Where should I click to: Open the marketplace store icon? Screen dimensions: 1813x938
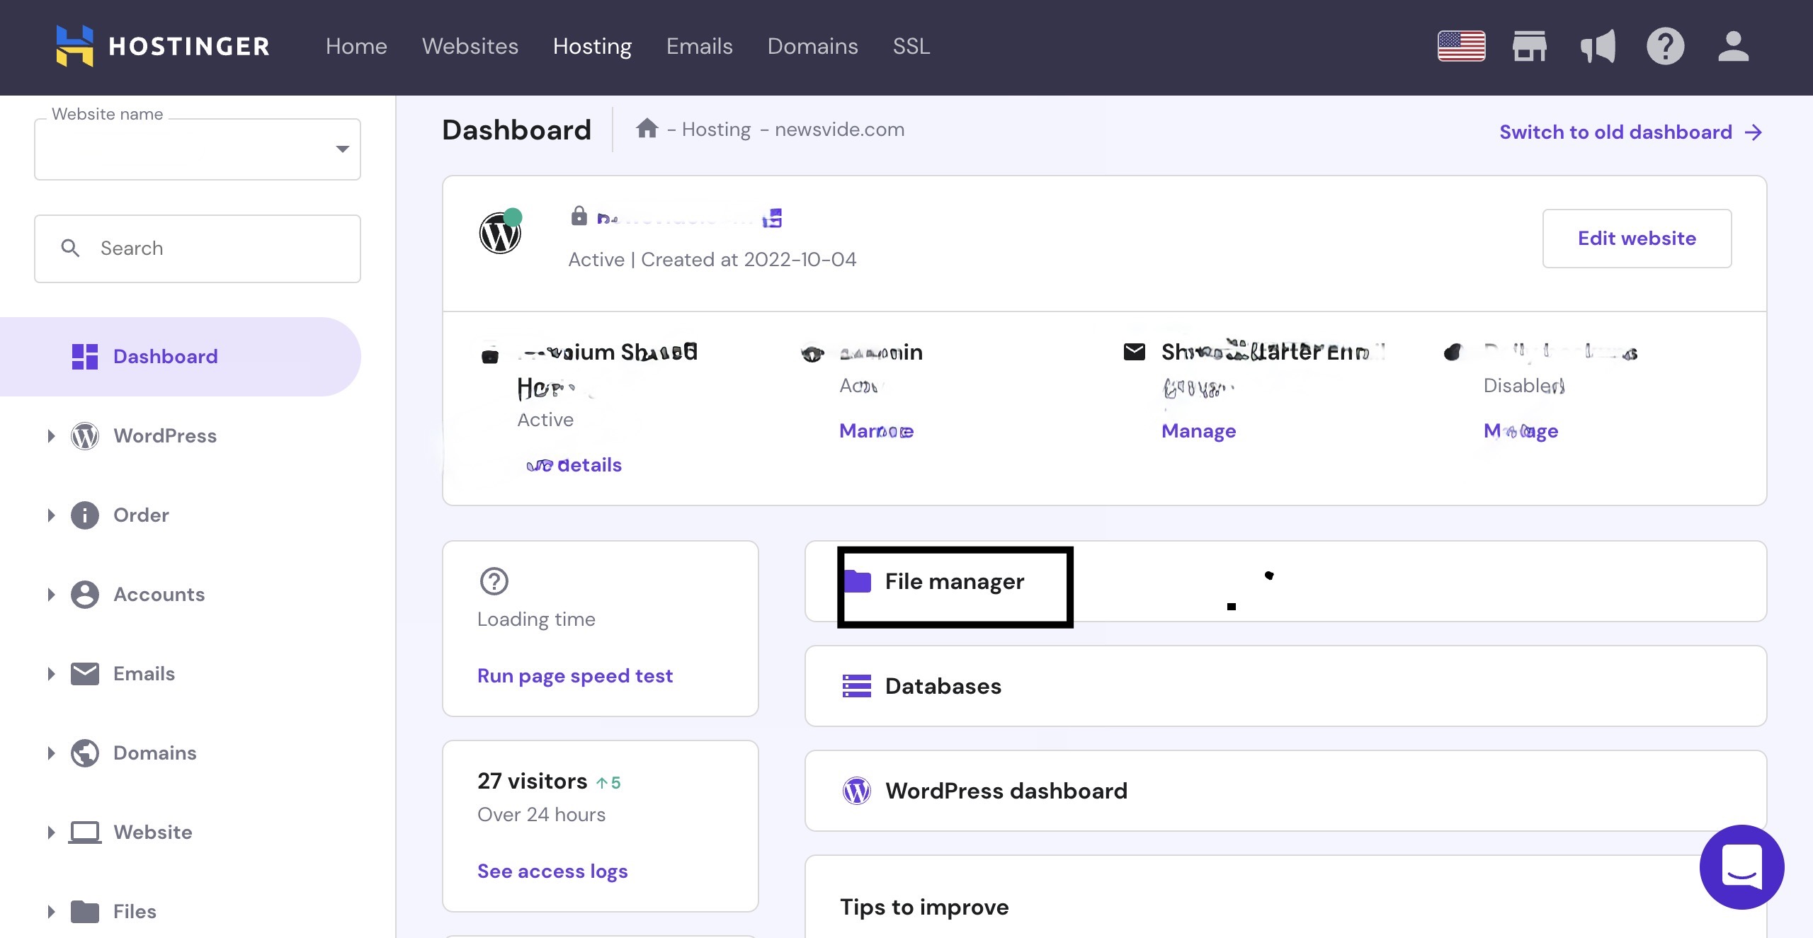[1530, 47]
